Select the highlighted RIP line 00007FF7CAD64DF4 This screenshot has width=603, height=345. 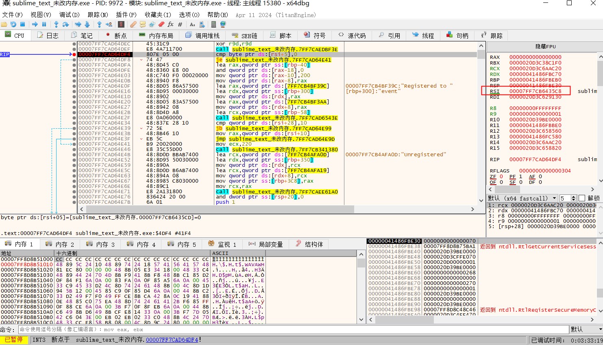[x=276, y=54]
